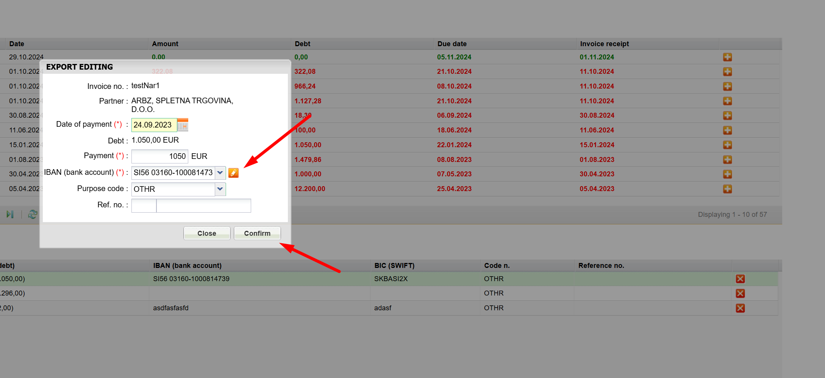Select the BIC cell reading adasf
Screen dimensions: 825x378
pos(383,308)
